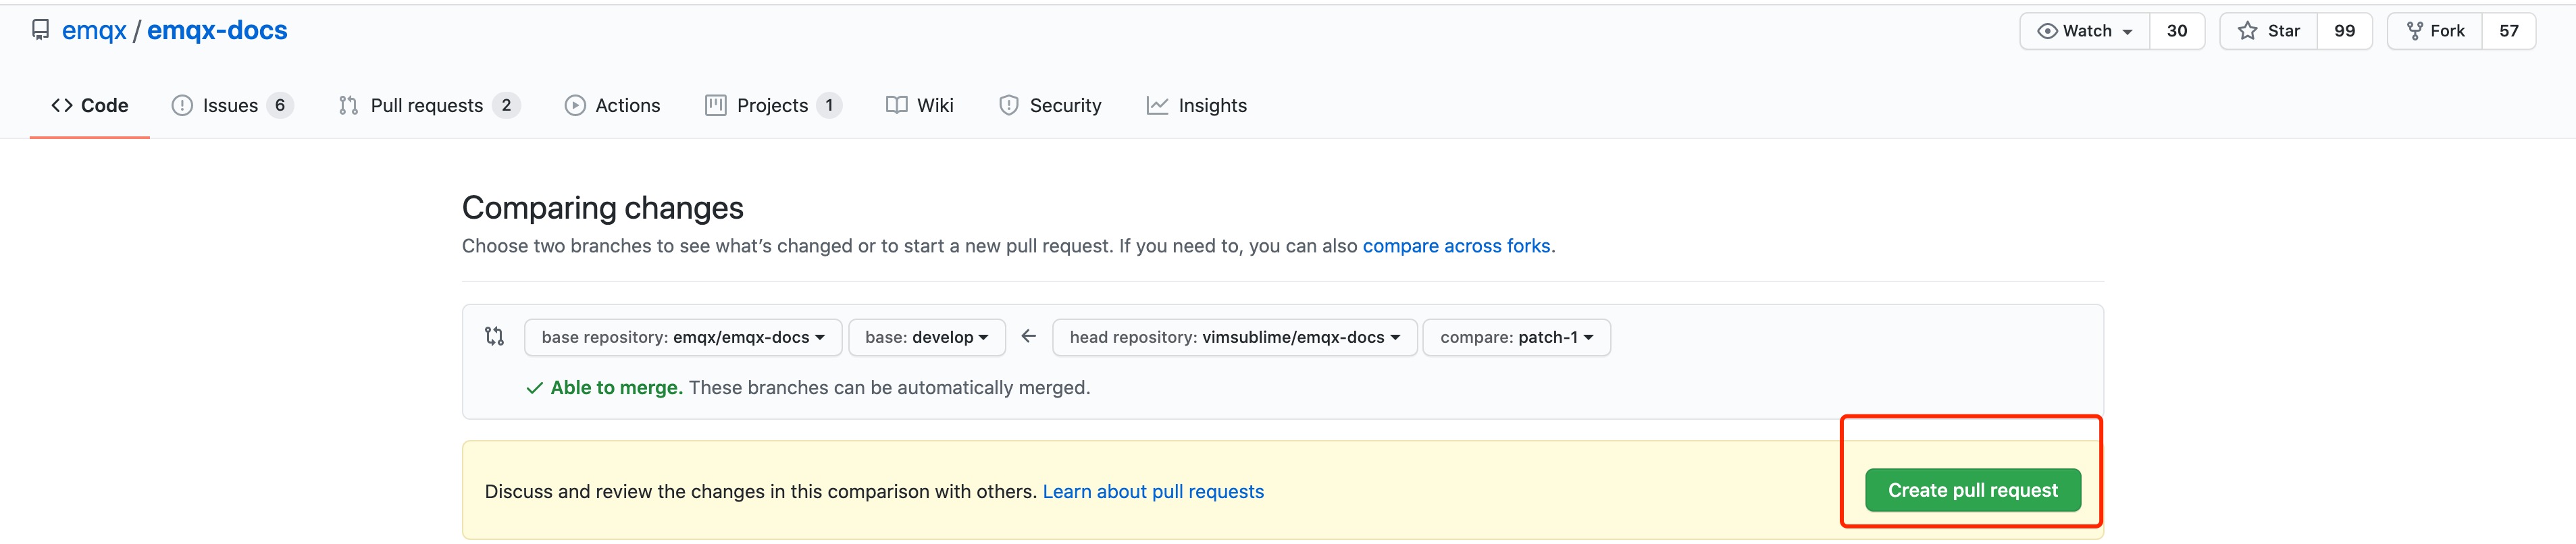The width and height of the screenshot is (2576, 544).
Task: Open the emqx-docs repository link
Action: coord(217,31)
